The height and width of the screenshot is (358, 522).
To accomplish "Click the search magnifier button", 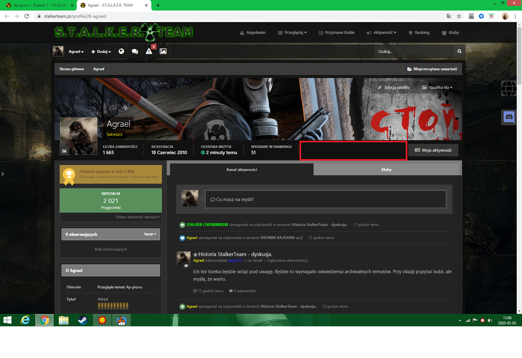I will [459, 51].
